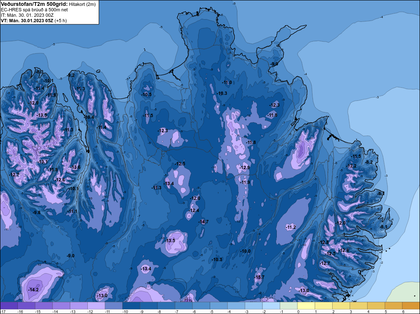Screen dimensions: 420x314
Task: Pick the yellow swatch between 2 and 3
Action: (341, 306)
